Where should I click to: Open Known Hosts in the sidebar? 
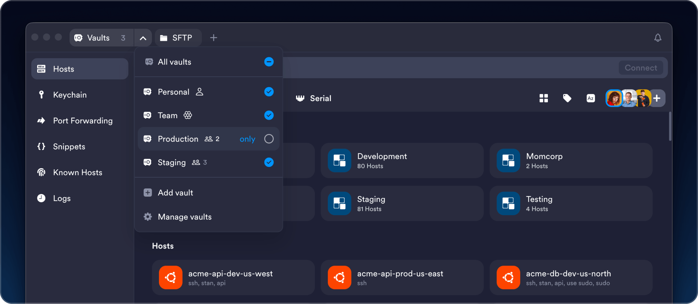click(80, 172)
